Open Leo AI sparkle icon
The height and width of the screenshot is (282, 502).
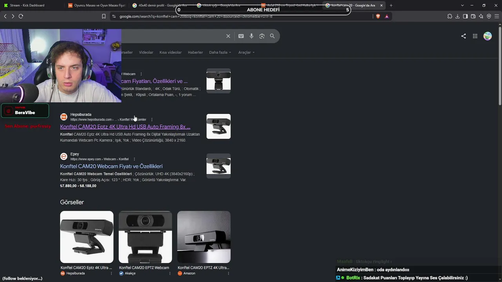(x=481, y=16)
